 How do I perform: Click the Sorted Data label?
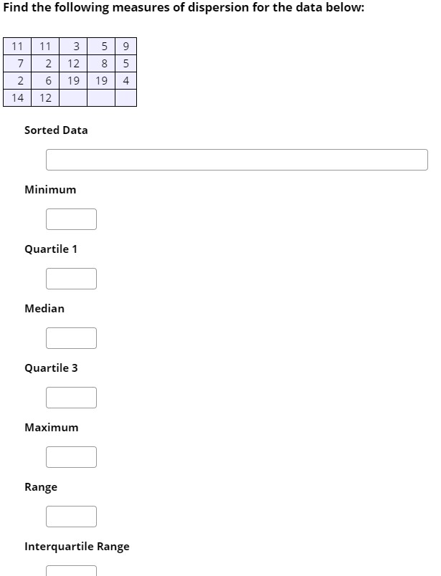tap(56, 130)
